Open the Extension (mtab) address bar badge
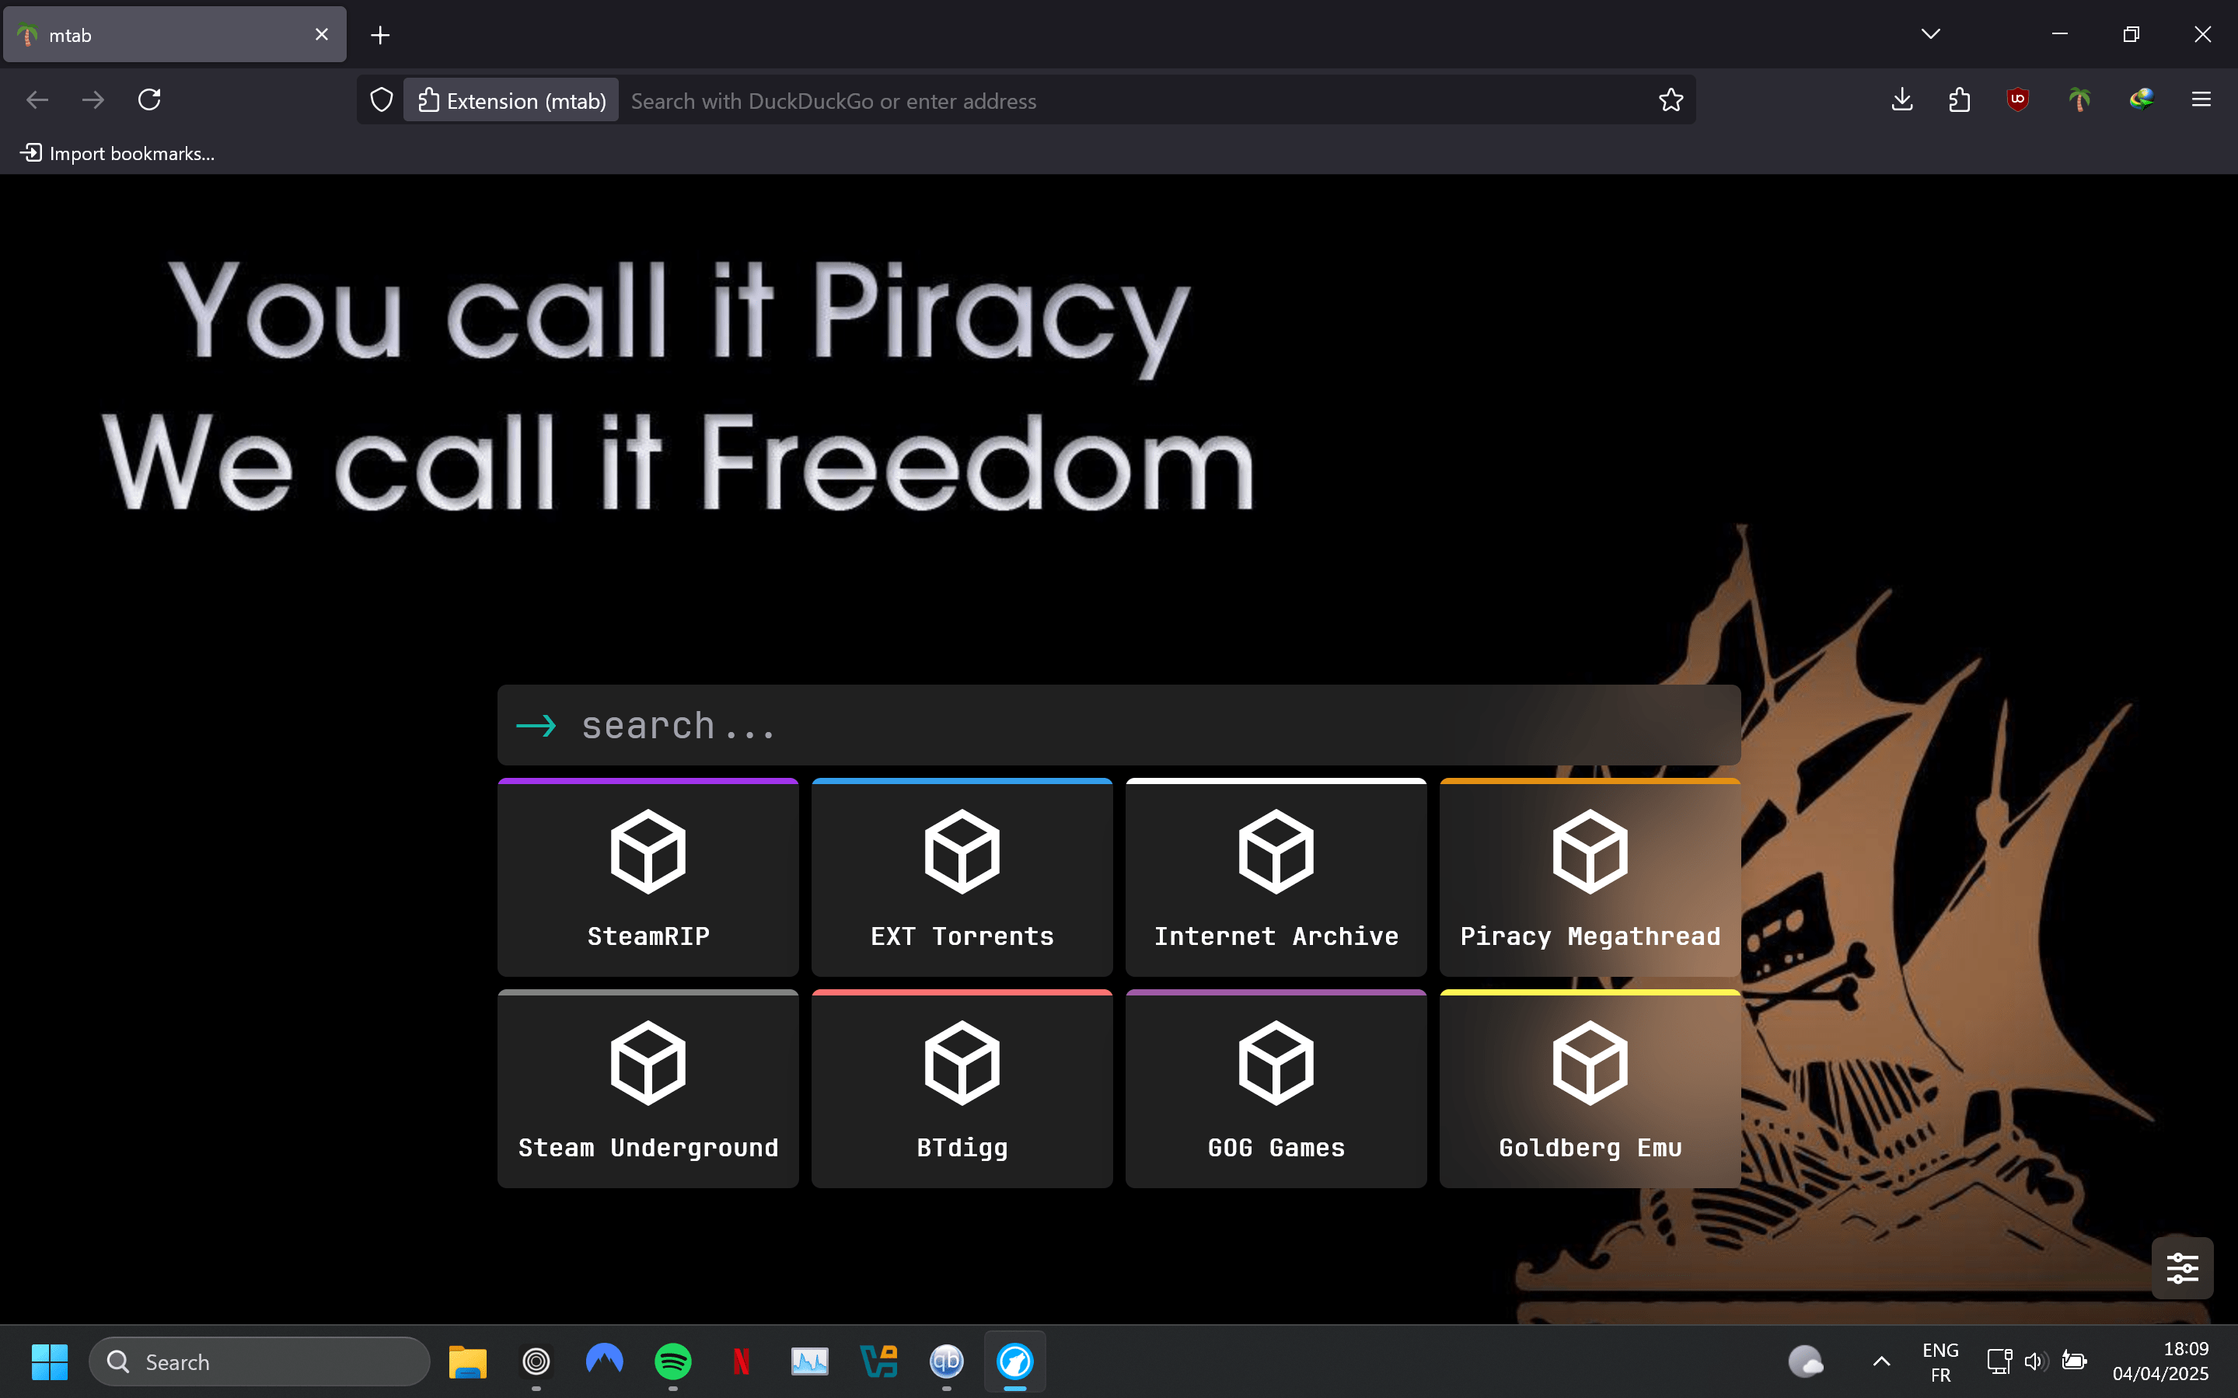The image size is (2238, 1398). tap(511, 99)
